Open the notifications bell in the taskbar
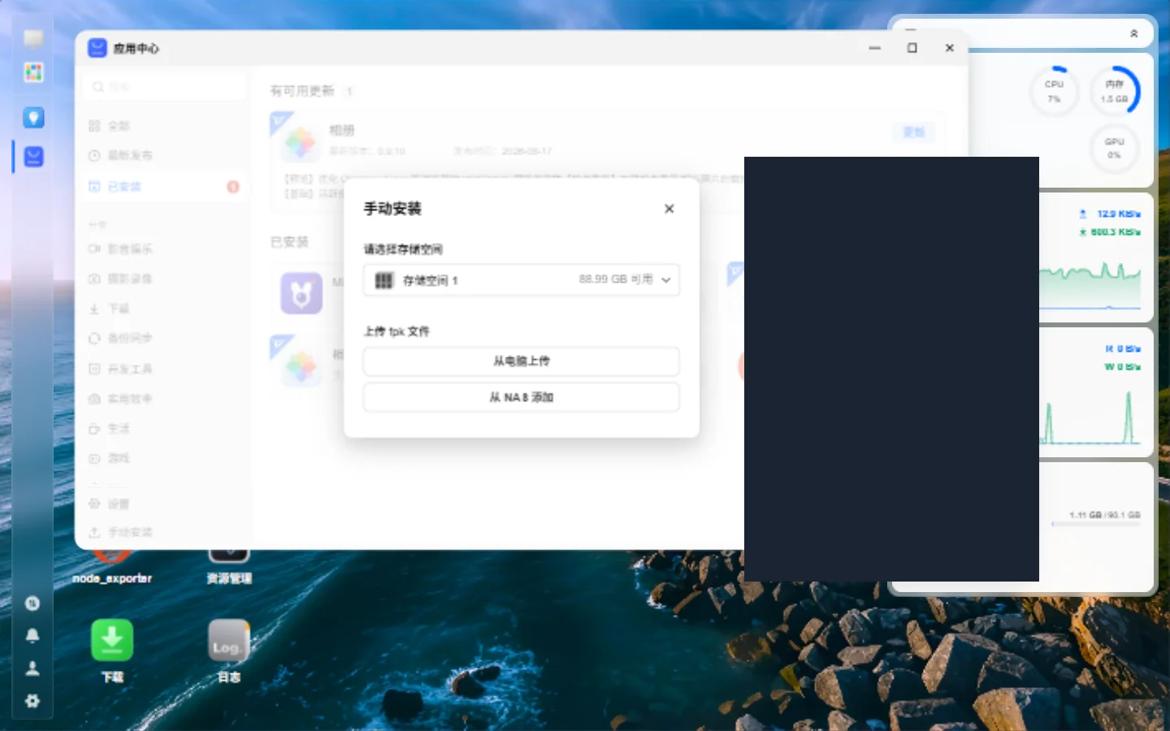The width and height of the screenshot is (1170, 731). pos(32,636)
